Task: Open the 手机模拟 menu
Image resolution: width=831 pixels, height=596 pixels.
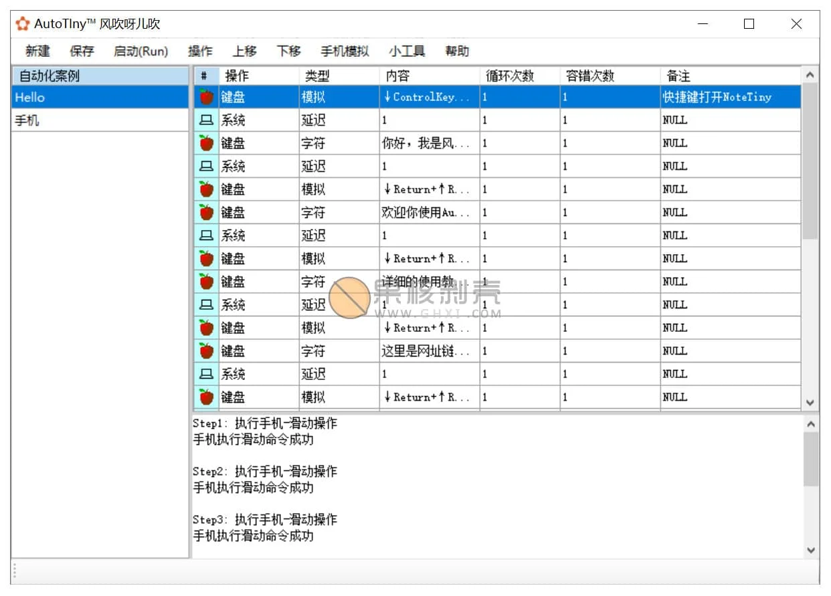Action: [345, 51]
